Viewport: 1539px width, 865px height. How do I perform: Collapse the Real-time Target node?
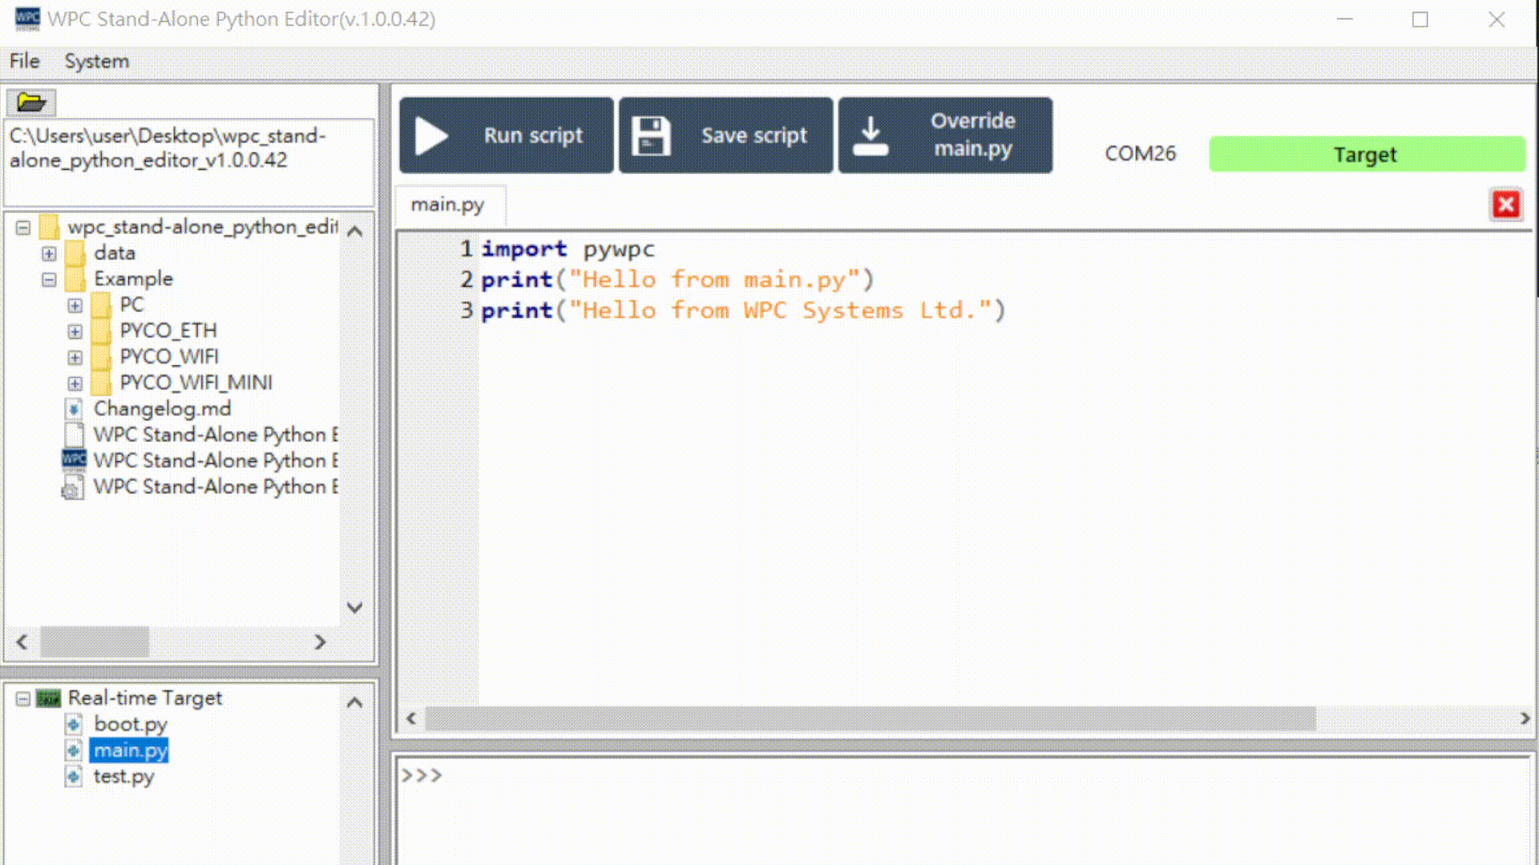(23, 698)
